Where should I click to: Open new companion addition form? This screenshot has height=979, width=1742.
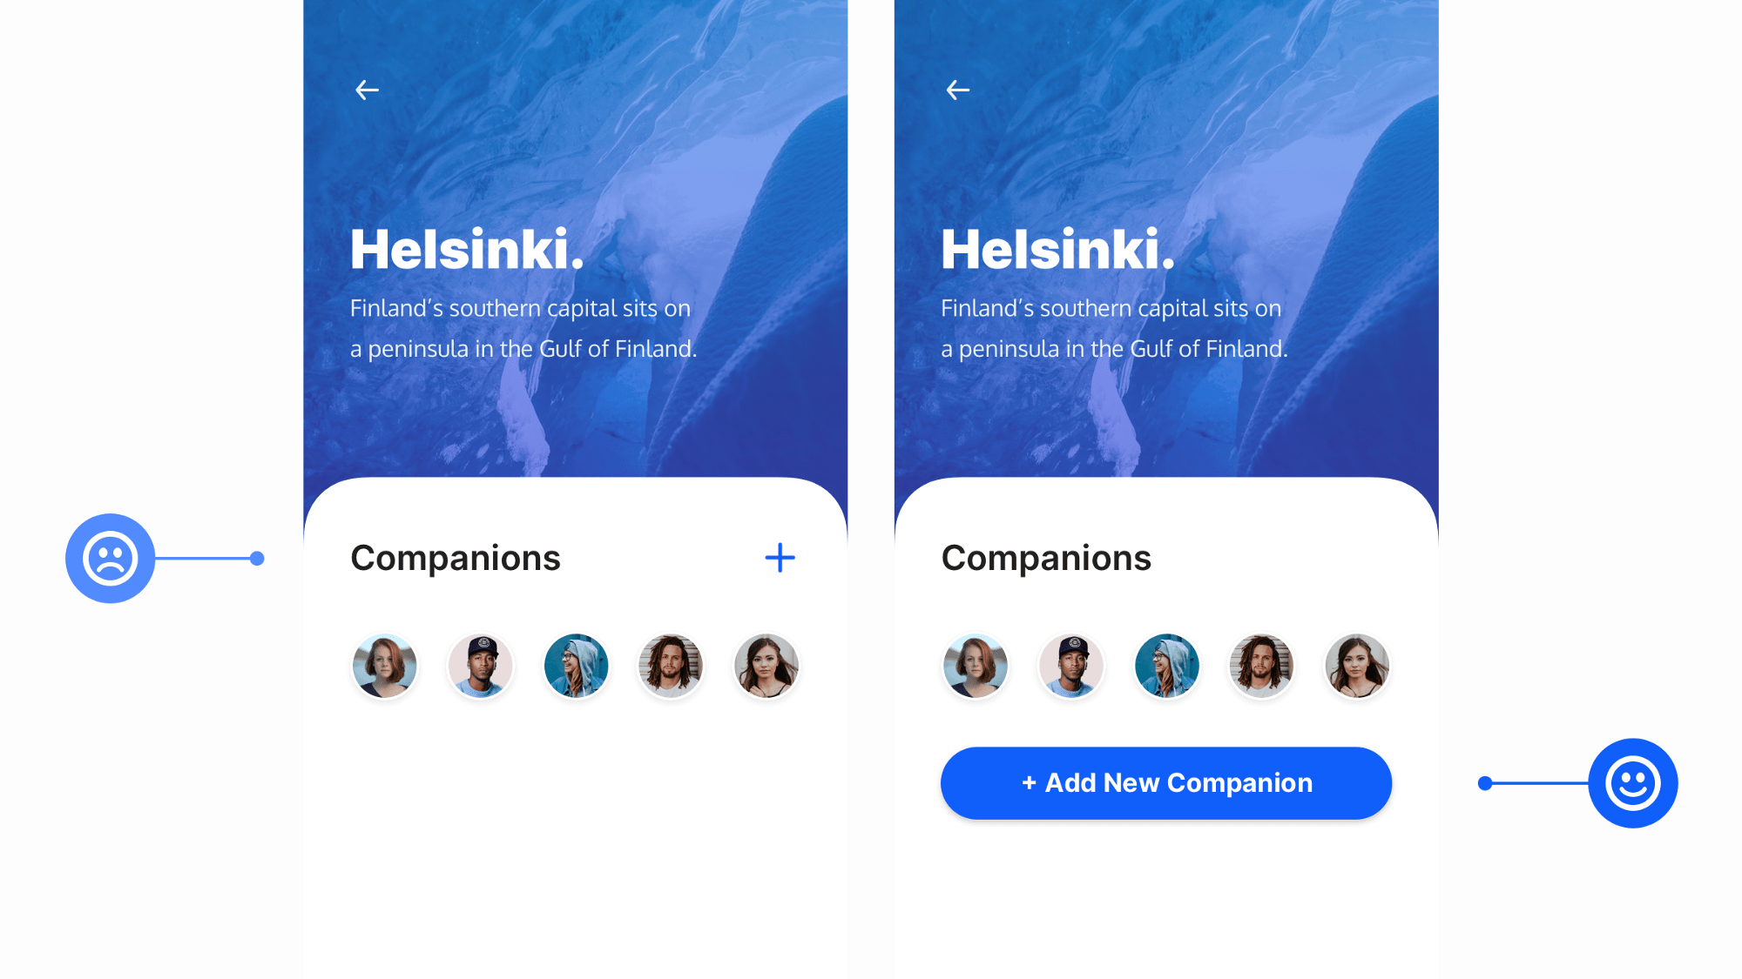click(x=1165, y=781)
